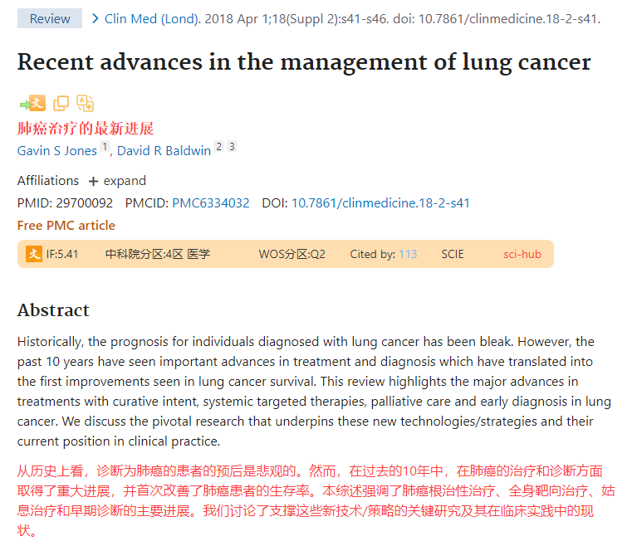Viewport: 632px width, 546px height.
Task: Click the arrow before the Clin Med citation
Action: 96,18
